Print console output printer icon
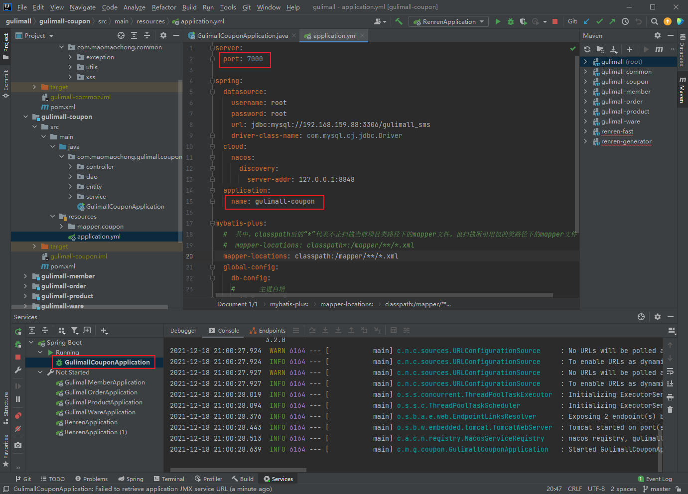 [670, 397]
